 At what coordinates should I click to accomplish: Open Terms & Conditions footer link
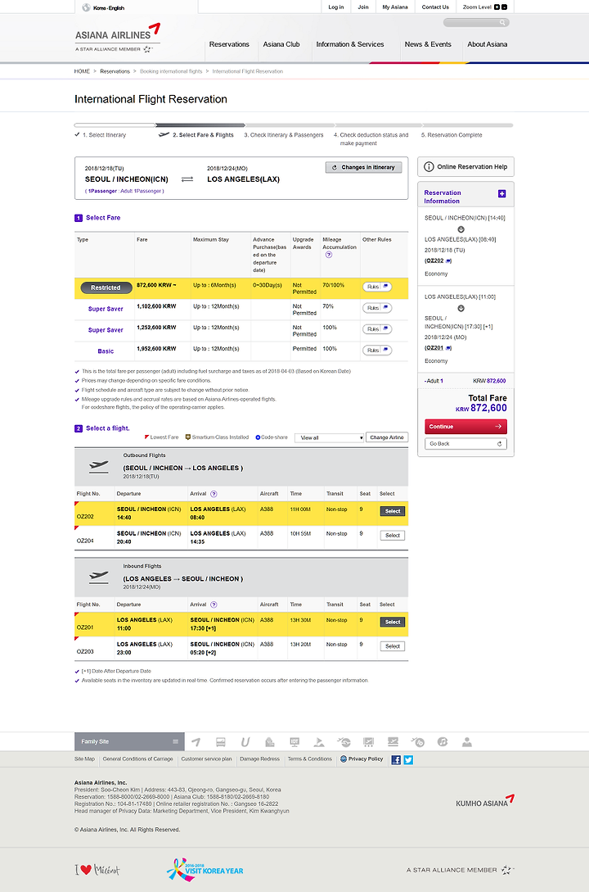click(x=309, y=758)
